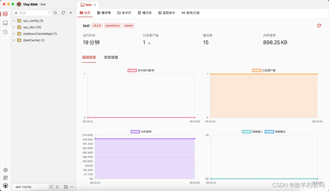The width and height of the screenshot is (329, 191).
Task: Switch to the 监控命令 tab
Action: [x=167, y=13]
